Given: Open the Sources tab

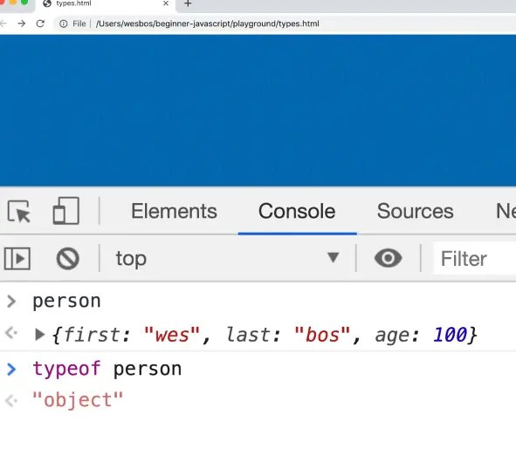Looking at the screenshot, I should pyautogui.click(x=416, y=211).
